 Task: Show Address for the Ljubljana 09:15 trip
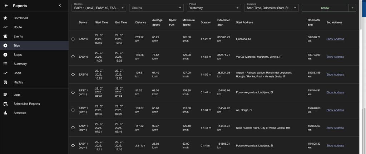(335, 39)
